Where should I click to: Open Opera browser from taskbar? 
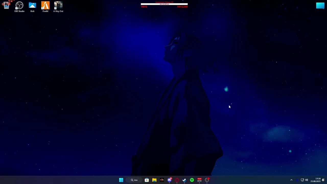(177, 180)
